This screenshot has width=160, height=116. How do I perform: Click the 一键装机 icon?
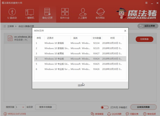29,14
